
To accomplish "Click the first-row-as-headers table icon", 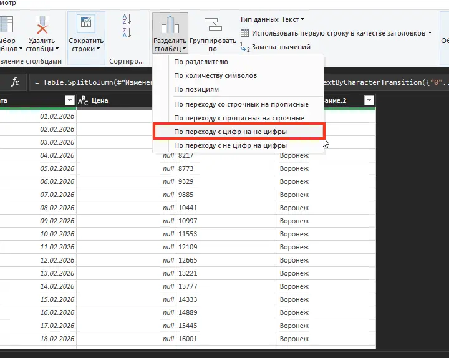I will (x=244, y=33).
